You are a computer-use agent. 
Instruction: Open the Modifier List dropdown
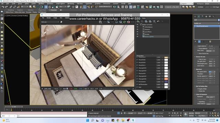pos(207,23)
